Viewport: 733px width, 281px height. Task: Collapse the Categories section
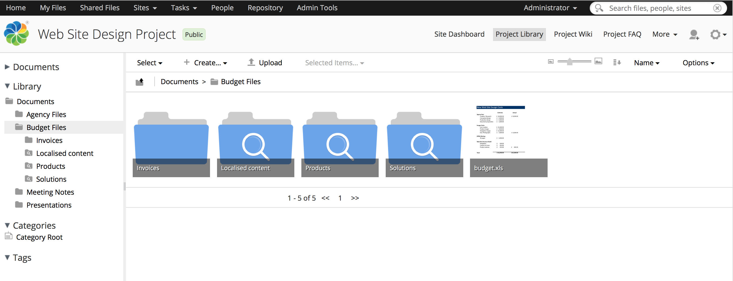tap(7, 225)
